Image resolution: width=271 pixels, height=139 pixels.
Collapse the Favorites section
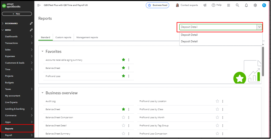coord(42,52)
